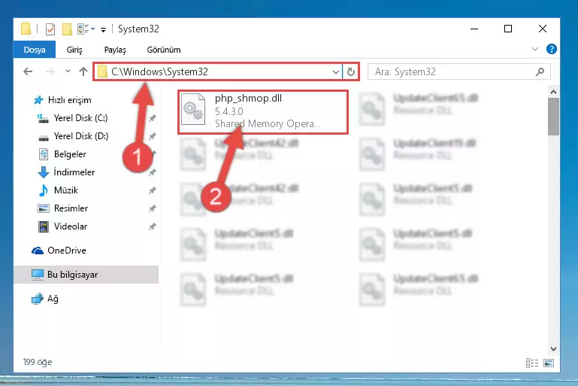The image size is (578, 386).
Task: Click the php_shmop.dll gear file icon
Action: click(x=193, y=109)
